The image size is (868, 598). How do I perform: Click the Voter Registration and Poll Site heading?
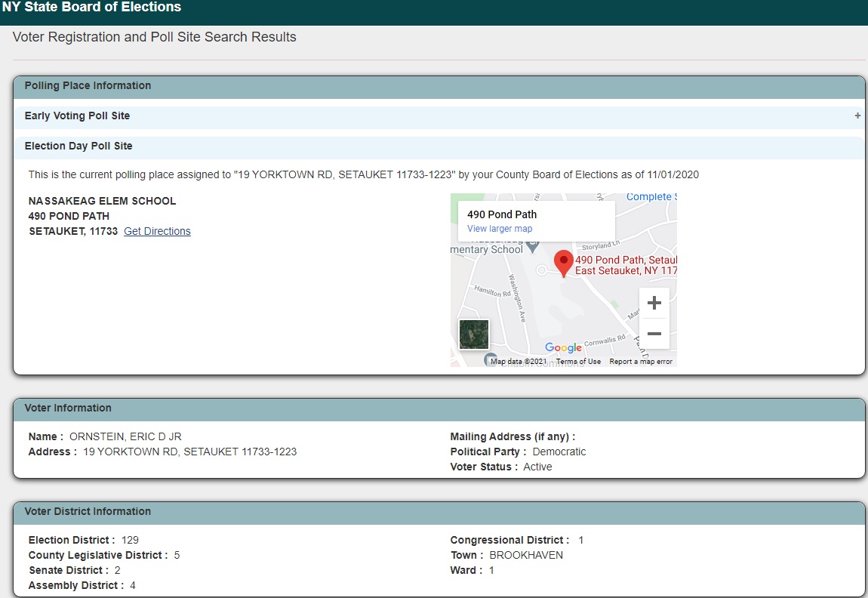[155, 37]
